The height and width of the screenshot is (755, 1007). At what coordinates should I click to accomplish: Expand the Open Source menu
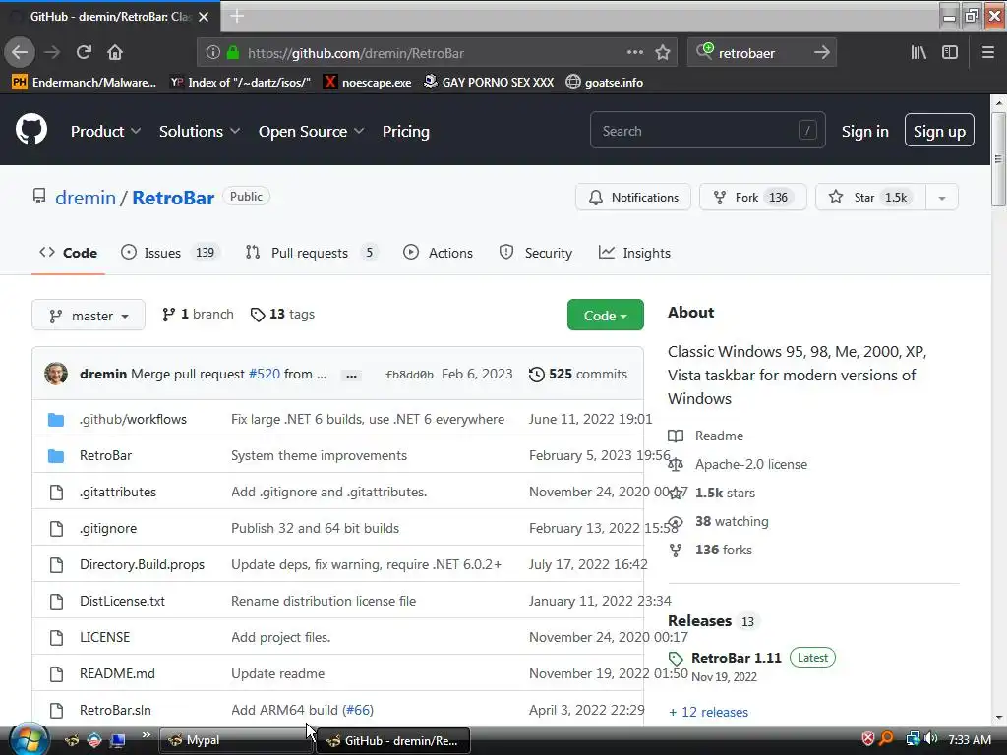pyautogui.click(x=312, y=132)
